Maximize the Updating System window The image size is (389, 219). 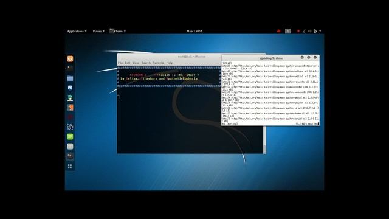tap(308, 57)
